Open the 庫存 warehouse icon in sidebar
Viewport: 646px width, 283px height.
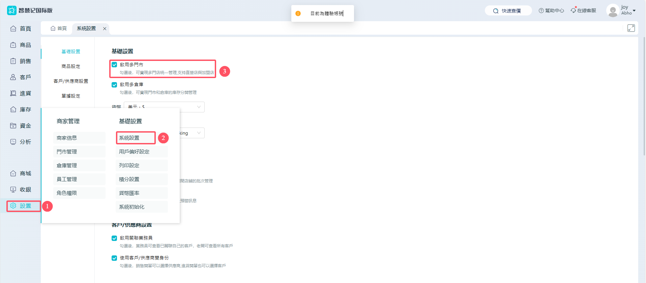[13, 109]
